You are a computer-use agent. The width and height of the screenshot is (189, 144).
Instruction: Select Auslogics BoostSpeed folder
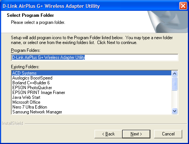pyautogui.click(x=91, y=78)
